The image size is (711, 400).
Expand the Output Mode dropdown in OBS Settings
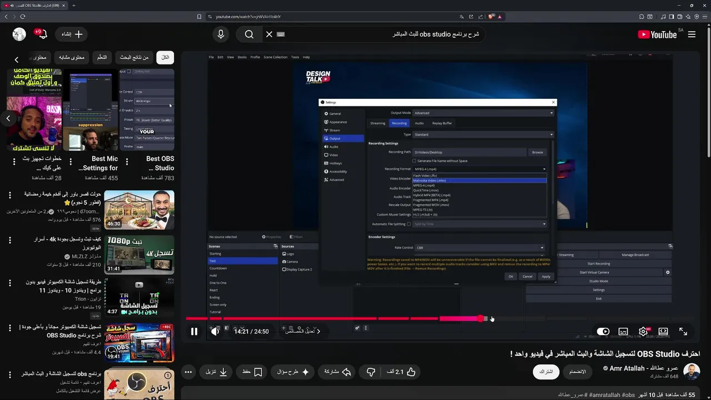click(x=484, y=113)
